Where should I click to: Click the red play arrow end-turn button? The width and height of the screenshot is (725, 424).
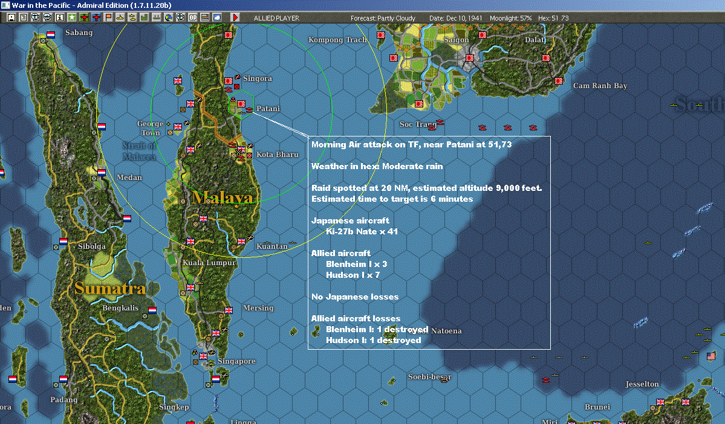coord(235,18)
